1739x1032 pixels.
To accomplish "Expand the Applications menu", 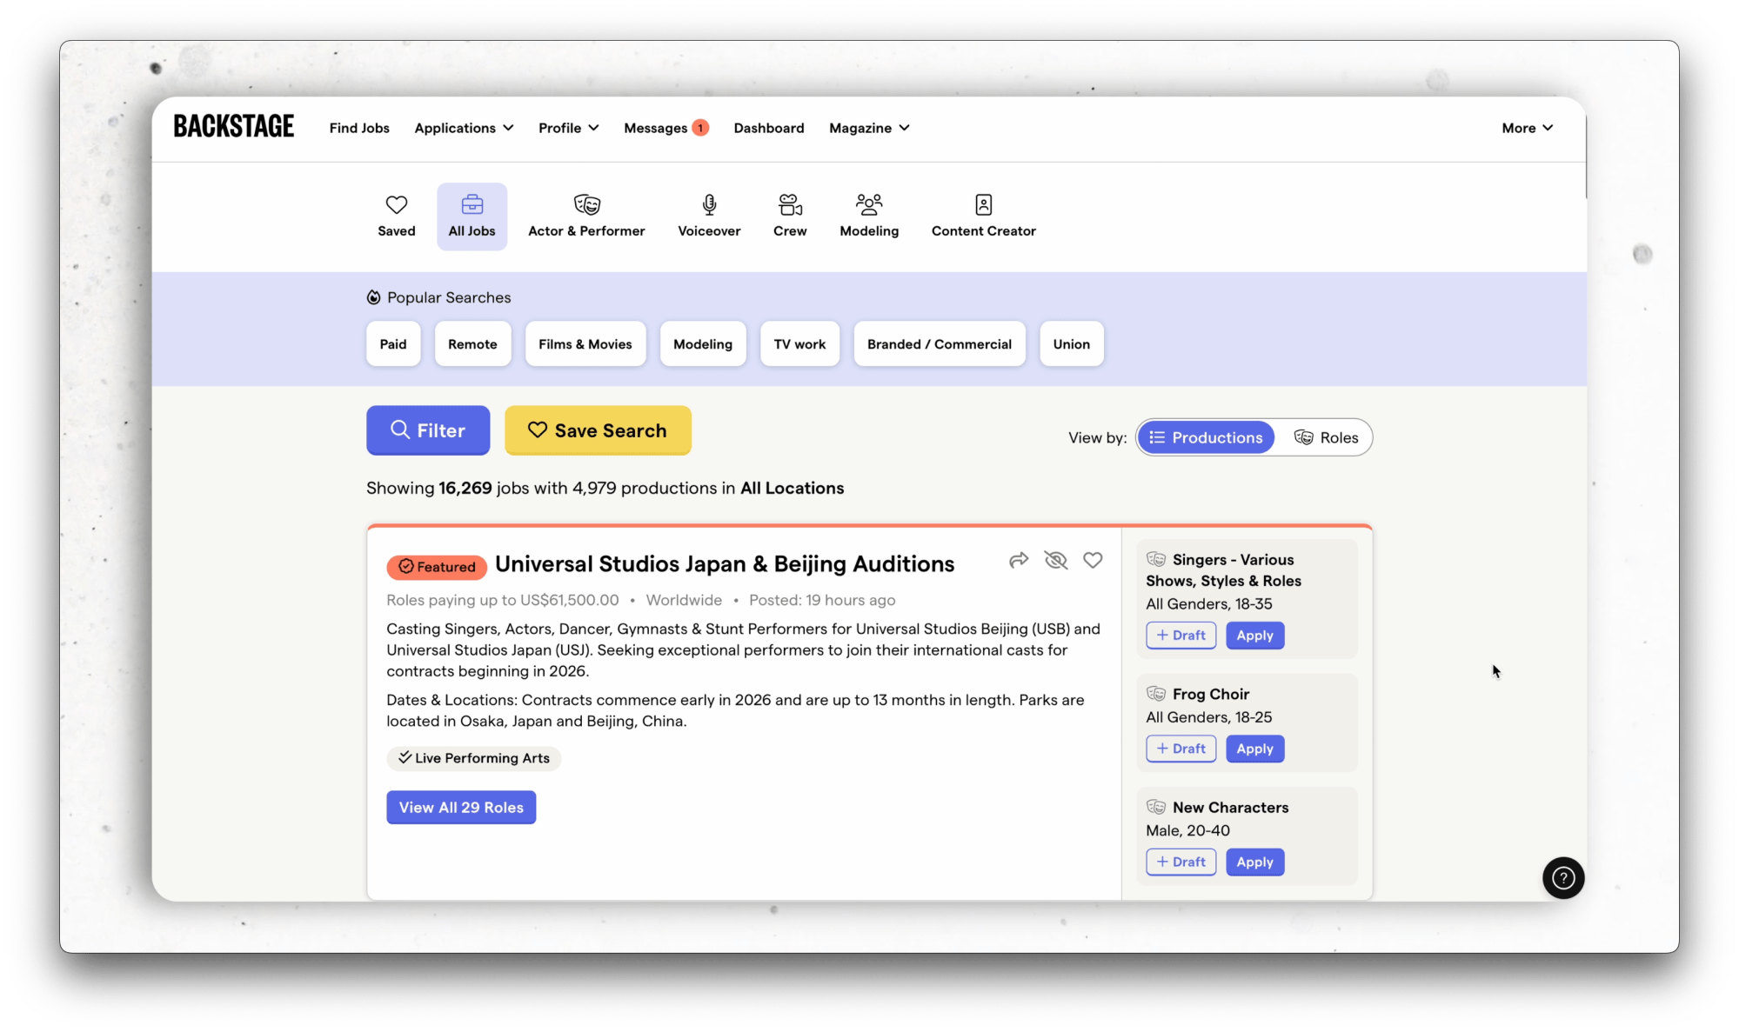I will point(464,128).
